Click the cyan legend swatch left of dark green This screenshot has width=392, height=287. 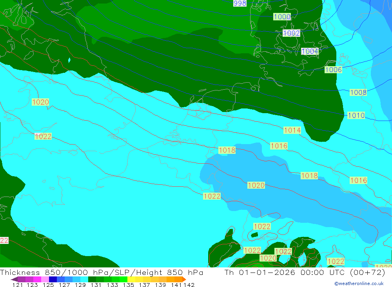84,279
